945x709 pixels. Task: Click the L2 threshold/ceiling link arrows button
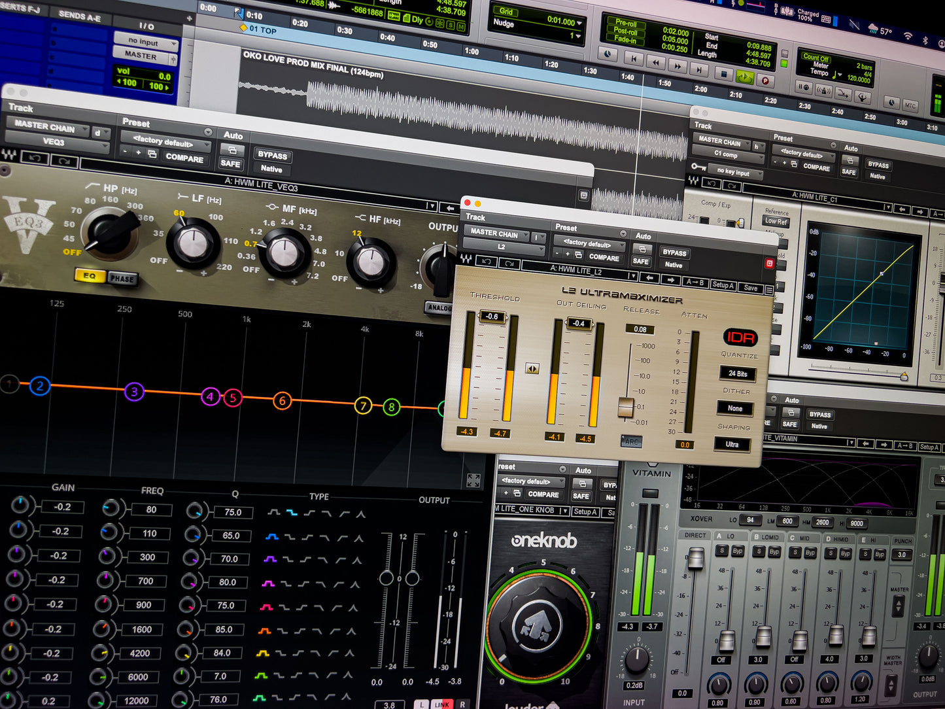click(532, 369)
